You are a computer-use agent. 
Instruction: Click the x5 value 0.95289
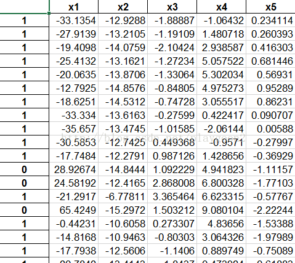(x=270, y=88)
